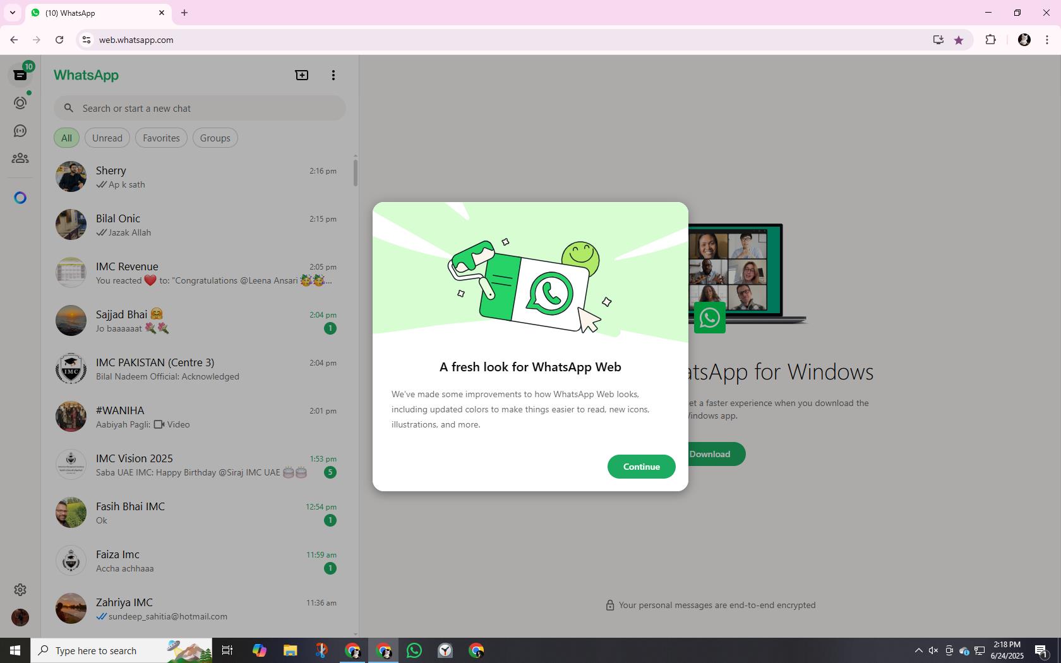
Task: Close the WhatsApp browser tab
Action: 162,13
